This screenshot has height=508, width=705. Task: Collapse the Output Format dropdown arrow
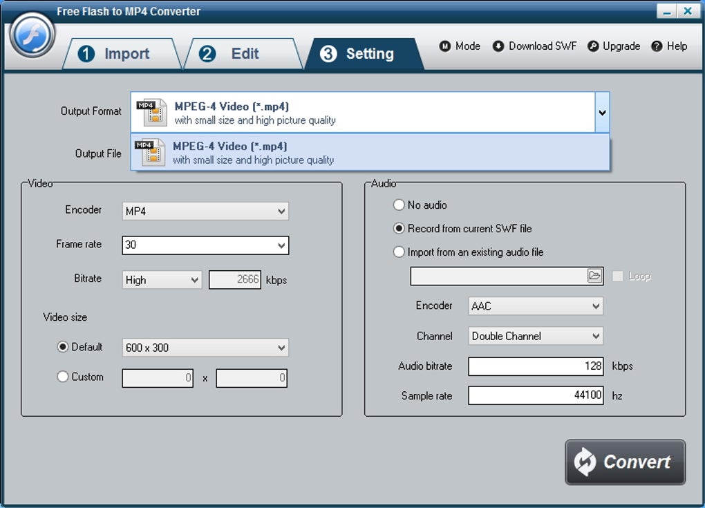tap(602, 113)
